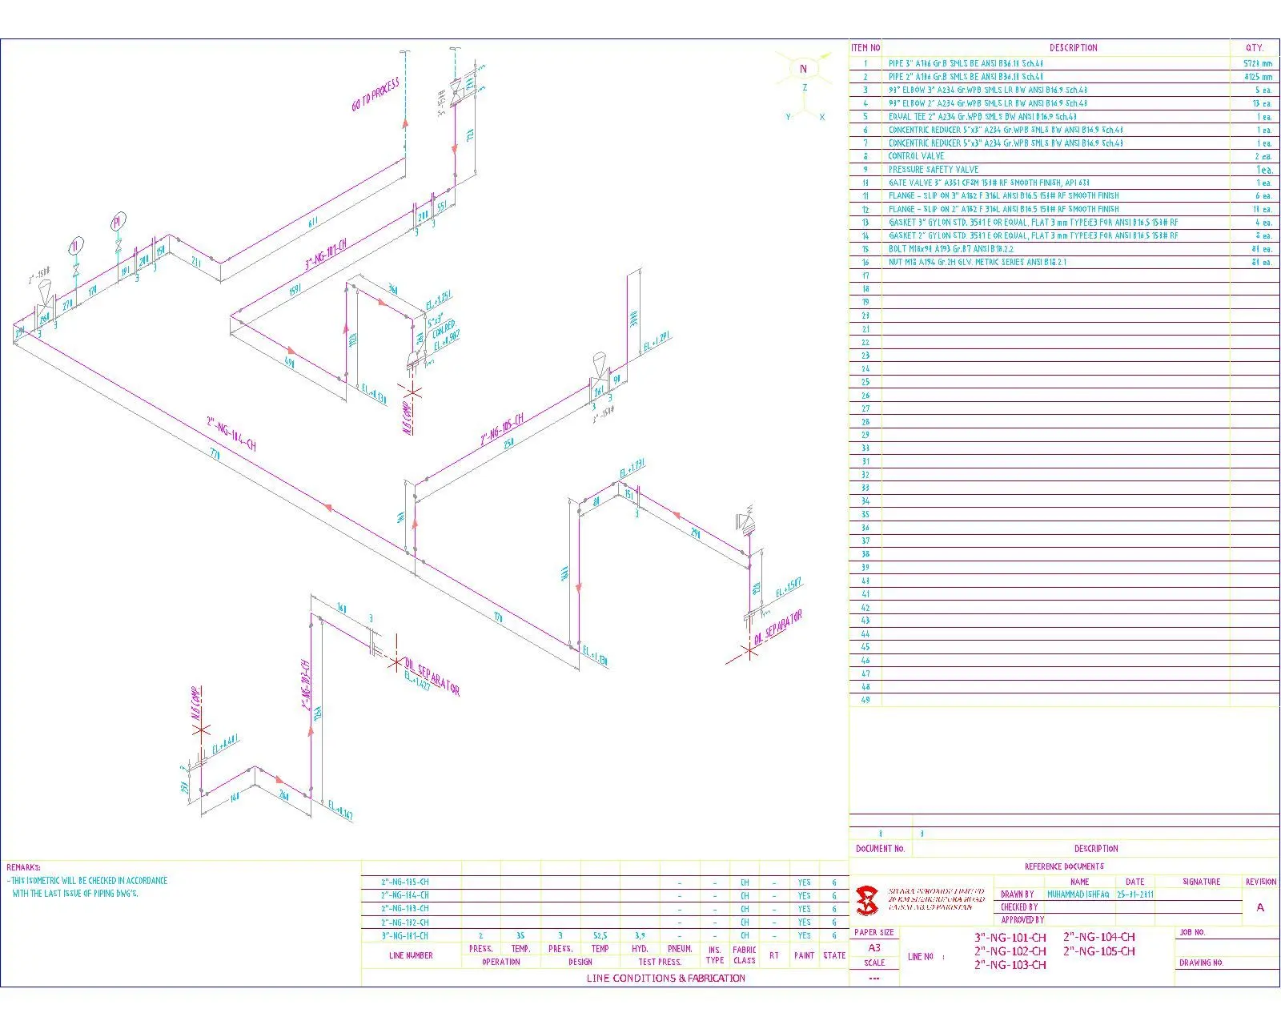Select the line label 3"-NG-101-CH on drawing

(326, 255)
